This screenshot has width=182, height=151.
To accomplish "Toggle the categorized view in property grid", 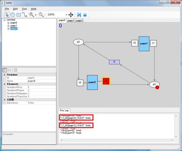I will pos(5,70).
